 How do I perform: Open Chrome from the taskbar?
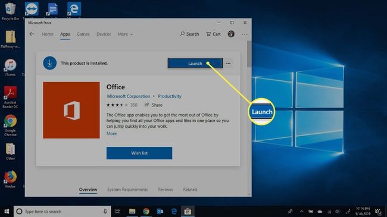click(x=146, y=211)
